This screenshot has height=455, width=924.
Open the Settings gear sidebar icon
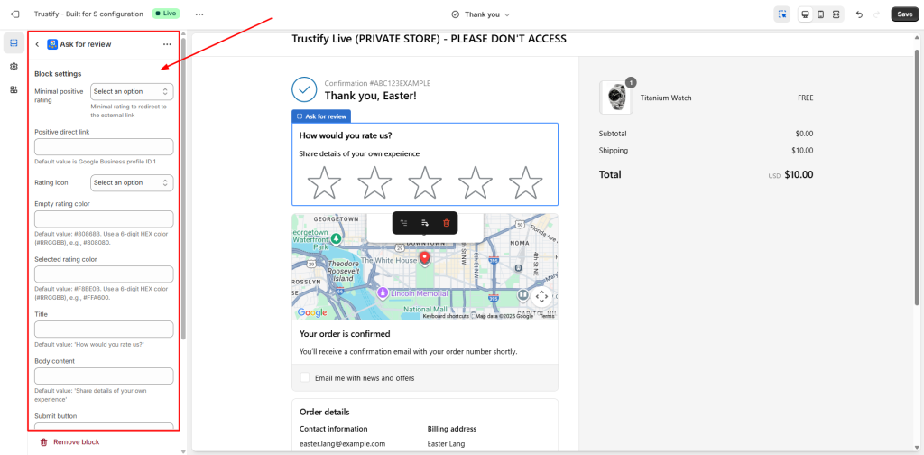point(14,67)
